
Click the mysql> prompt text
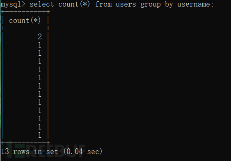(13, 5)
